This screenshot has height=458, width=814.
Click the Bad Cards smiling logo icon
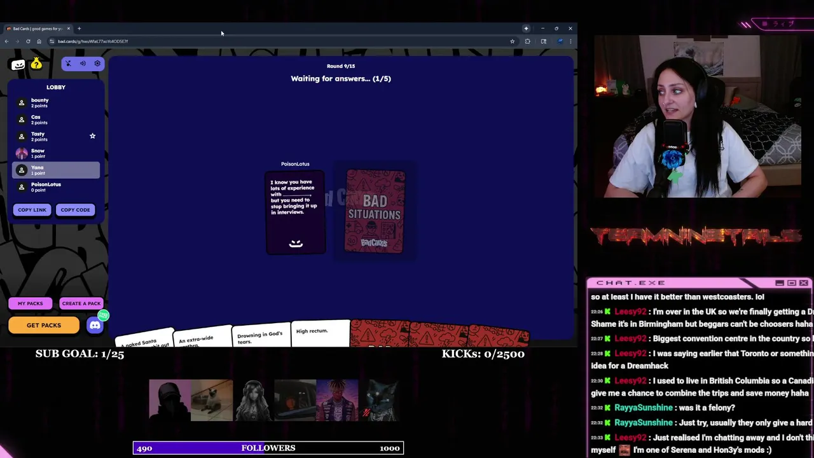(x=18, y=64)
